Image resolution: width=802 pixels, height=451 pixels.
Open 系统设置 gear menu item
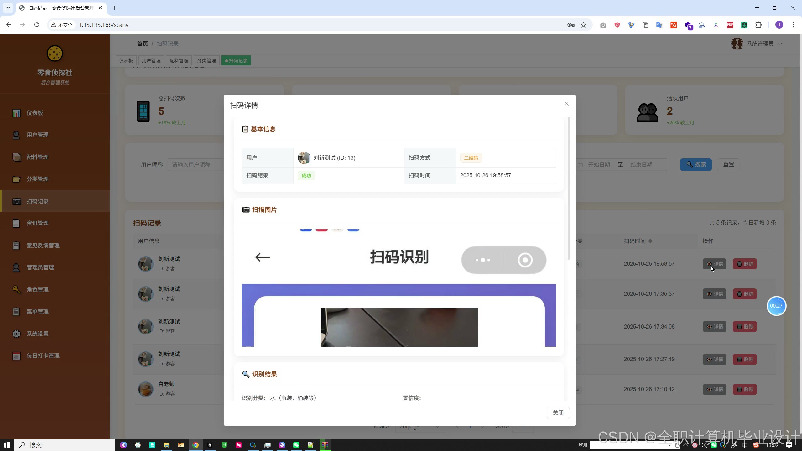37,334
